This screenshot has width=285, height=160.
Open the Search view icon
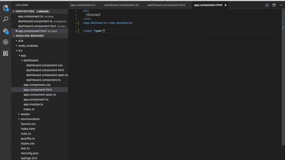coord(6,19)
